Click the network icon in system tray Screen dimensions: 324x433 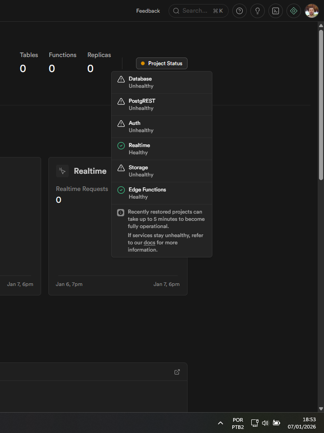254,423
